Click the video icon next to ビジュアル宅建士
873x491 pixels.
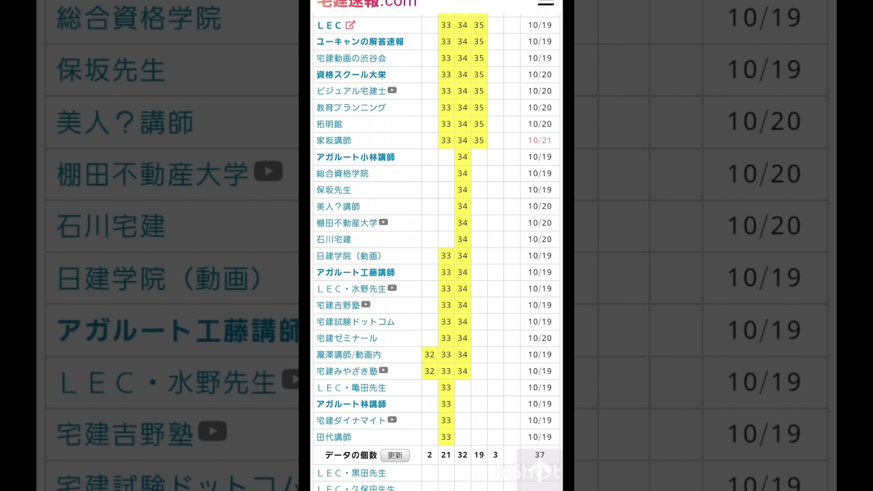point(392,90)
